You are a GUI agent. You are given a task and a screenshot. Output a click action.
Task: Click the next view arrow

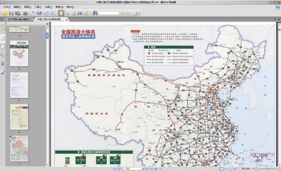[161, 169]
